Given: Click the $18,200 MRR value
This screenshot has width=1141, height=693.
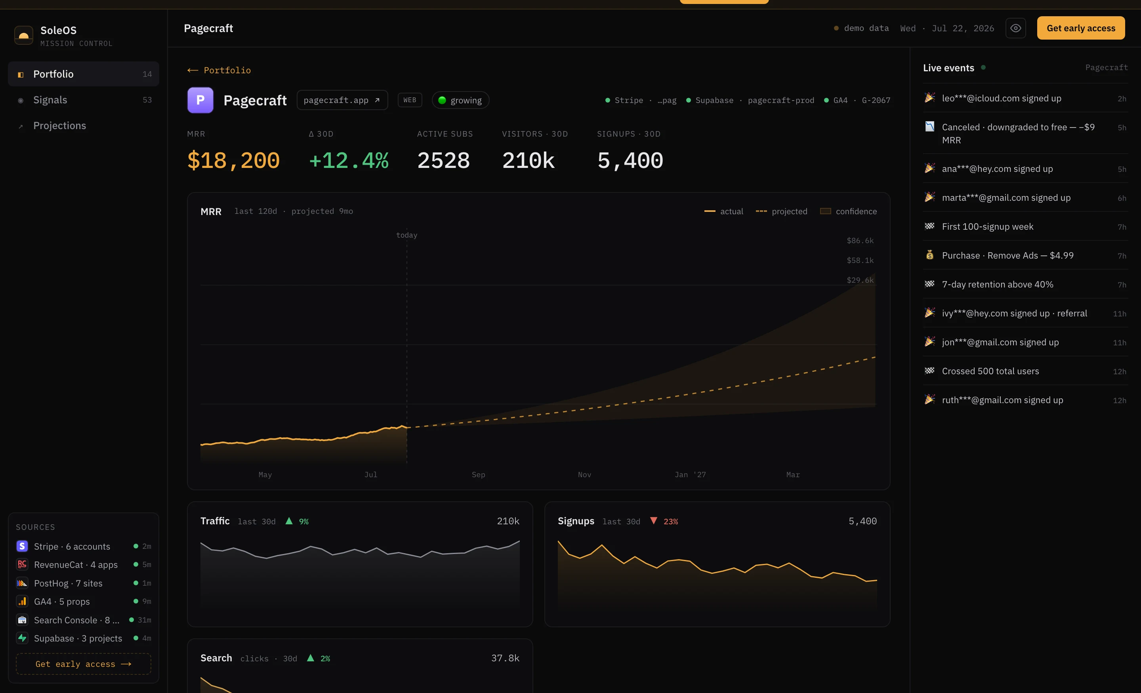Looking at the screenshot, I should pos(233,161).
